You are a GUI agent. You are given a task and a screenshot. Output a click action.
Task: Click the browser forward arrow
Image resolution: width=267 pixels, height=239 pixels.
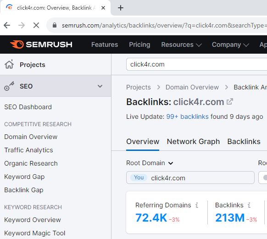tap(22, 25)
